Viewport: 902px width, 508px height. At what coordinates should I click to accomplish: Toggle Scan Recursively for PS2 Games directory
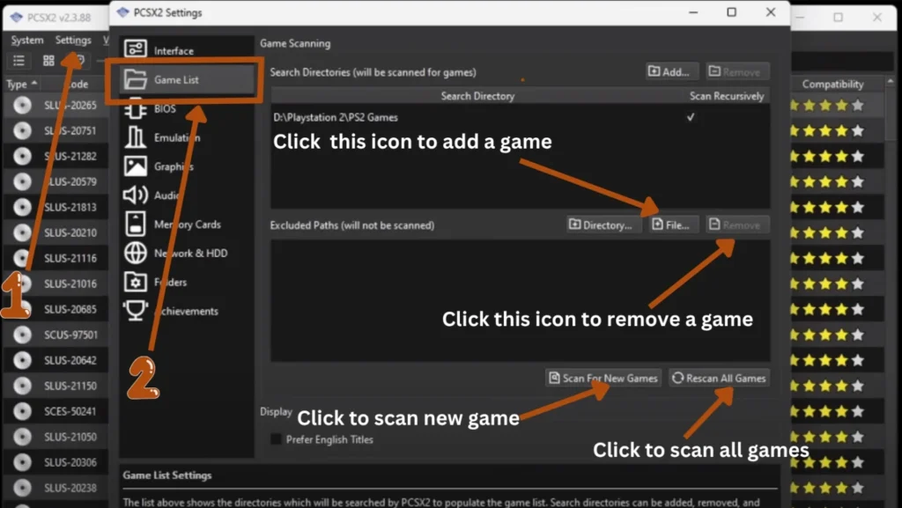pos(691,117)
